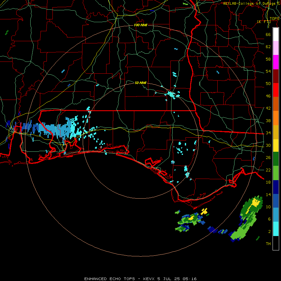Click the legend value 54
281x281 pixels.
coord(268,71)
